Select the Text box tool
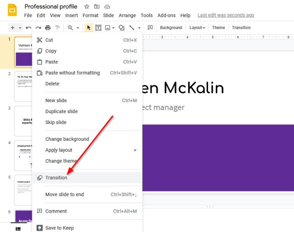 pos(98,28)
